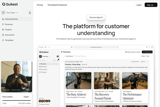160x107 pixels.
Task: Click New Persona button in preview
Action: (147, 52)
